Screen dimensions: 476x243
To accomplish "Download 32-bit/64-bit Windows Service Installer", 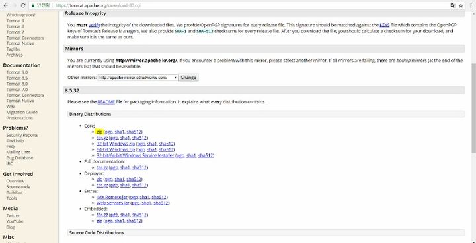I will [135, 155].
